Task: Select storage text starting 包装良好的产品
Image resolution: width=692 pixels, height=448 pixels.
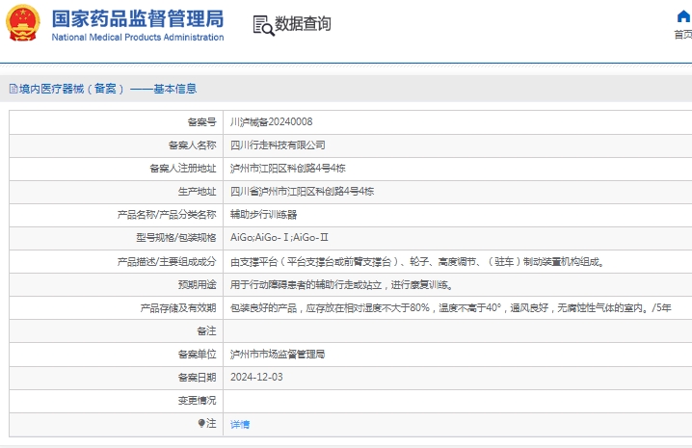Action: 451,308
